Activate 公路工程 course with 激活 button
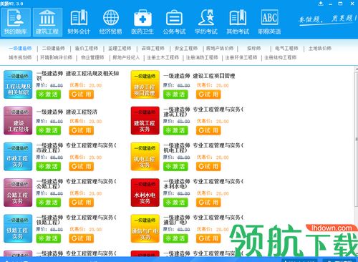 point(49,203)
